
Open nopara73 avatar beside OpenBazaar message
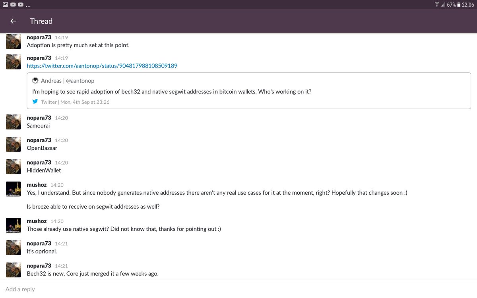13,144
